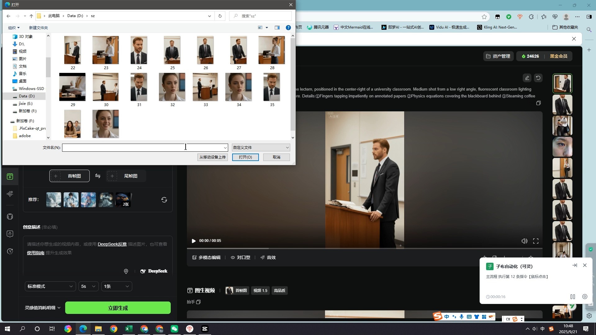Collapse the automation popup sideways
The height and width of the screenshot is (335, 596).
coord(575,266)
